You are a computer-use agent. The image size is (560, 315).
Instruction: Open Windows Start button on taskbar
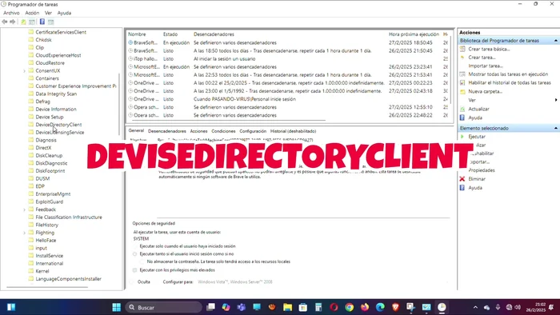click(x=117, y=307)
